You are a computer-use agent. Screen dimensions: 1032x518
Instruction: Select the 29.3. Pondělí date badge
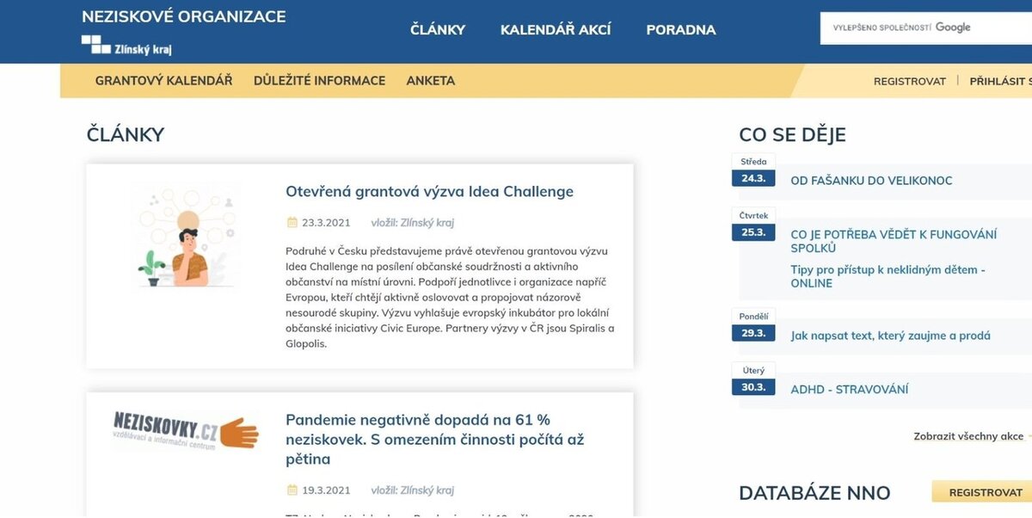point(753,325)
